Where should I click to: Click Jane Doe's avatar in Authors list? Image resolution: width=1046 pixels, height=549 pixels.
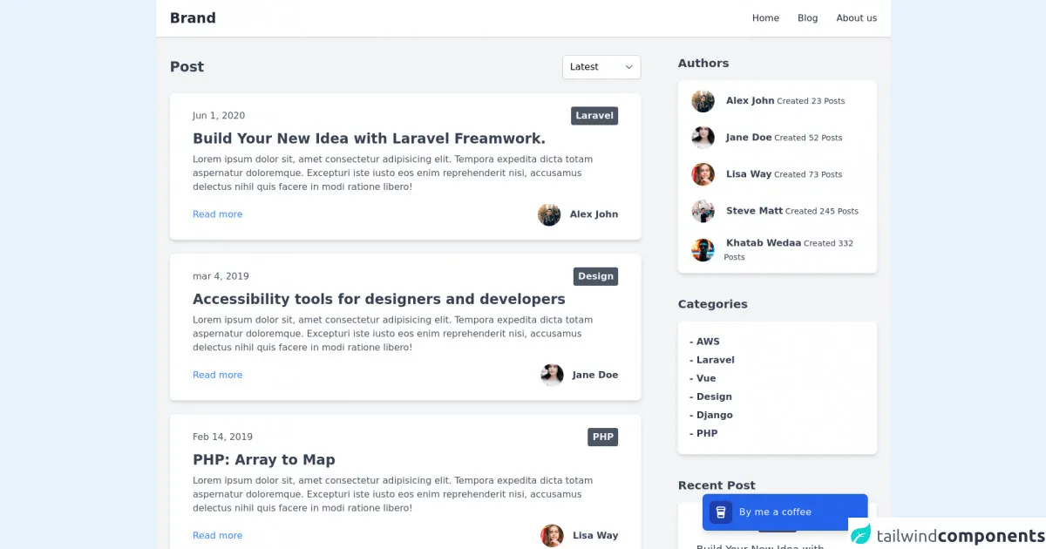click(703, 138)
